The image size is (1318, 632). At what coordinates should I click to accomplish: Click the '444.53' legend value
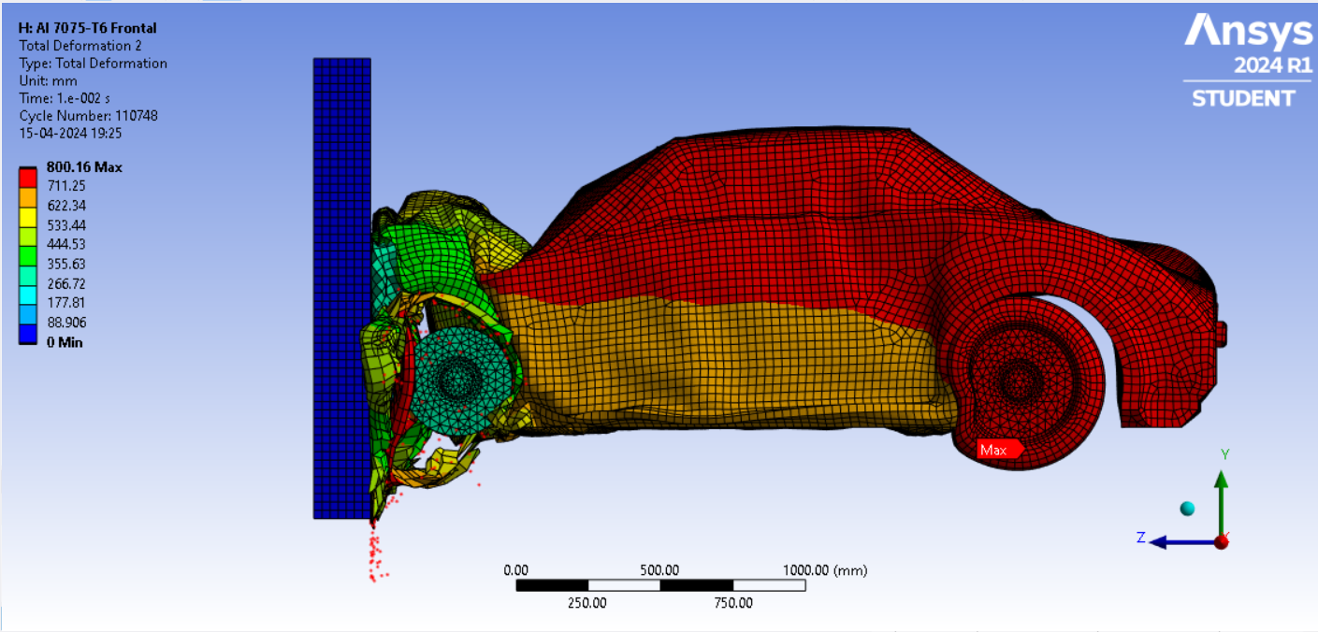pyautogui.click(x=65, y=245)
